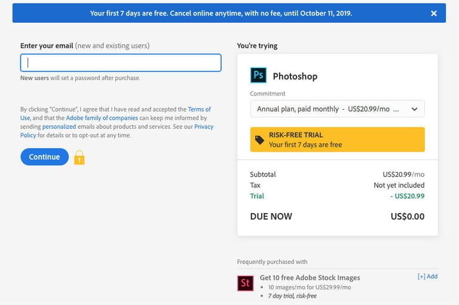The image size is (459, 305).
Task: Click the Your first 7 days are free banner text
Action: pyautogui.click(x=221, y=13)
